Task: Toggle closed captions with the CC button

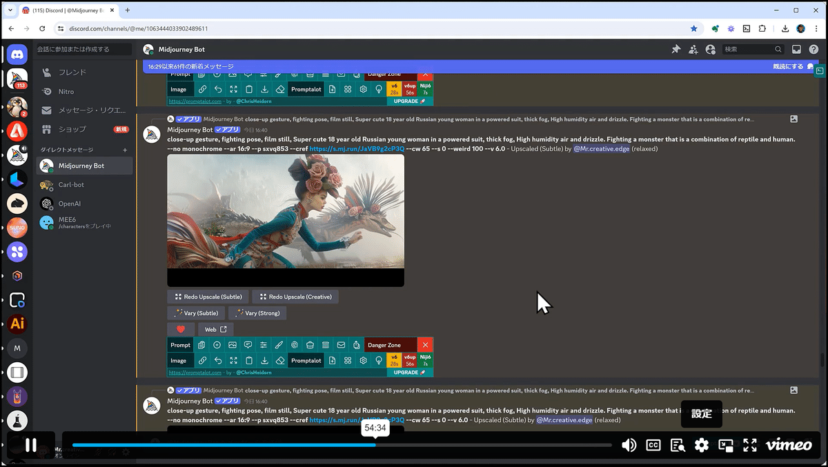Action: click(653, 445)
